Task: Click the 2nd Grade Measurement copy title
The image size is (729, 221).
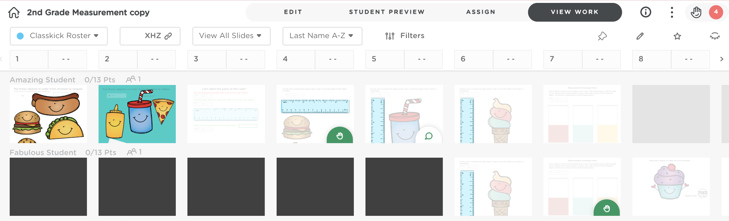Action: point(88,13)
